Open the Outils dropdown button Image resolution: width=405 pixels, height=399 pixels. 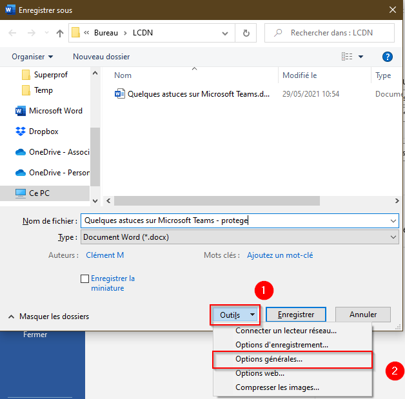click(235, 315)
